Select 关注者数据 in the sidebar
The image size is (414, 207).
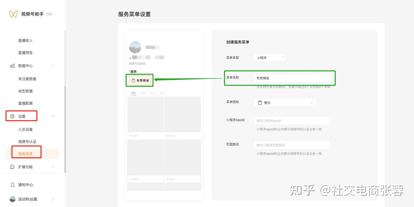point(27,79)
